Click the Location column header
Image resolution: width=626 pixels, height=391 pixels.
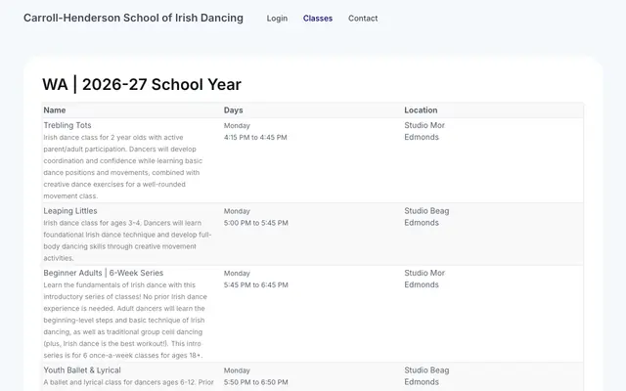pos(421,110)
